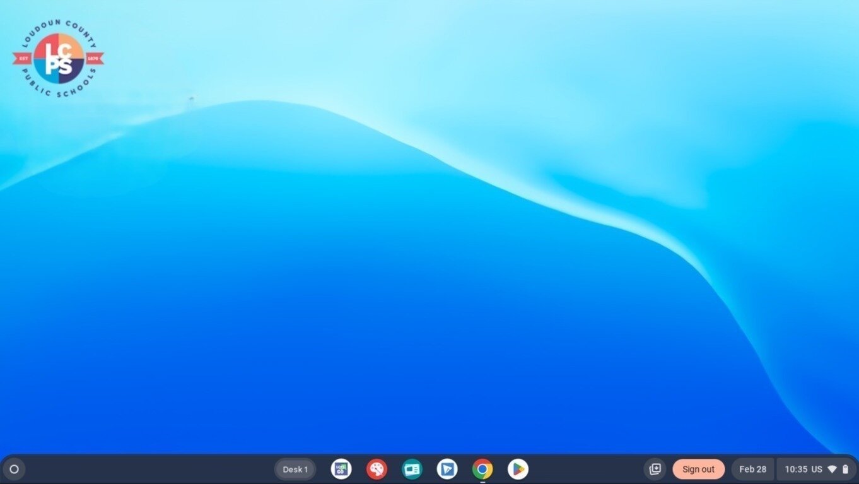
Task: Click the battery status icon
Action: pos(845,469)
